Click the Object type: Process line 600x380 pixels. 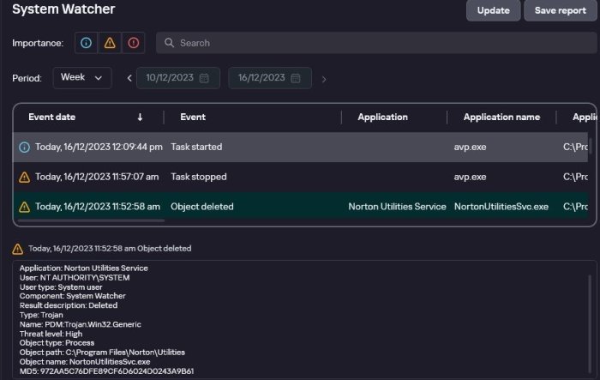pyautogui.click(x=57, y=343)
